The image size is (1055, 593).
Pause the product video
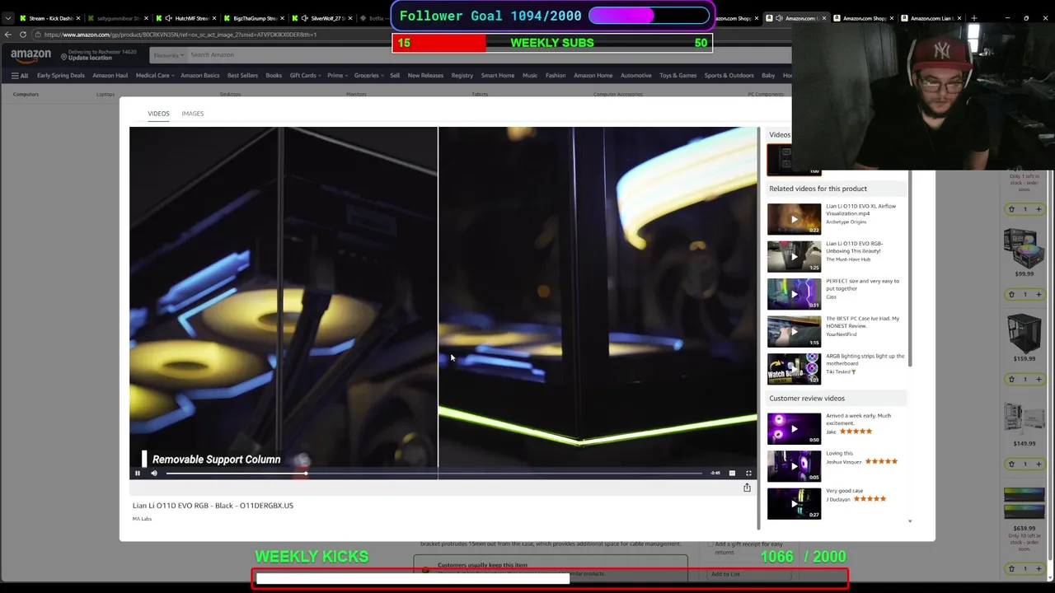(x=138, y=473)
